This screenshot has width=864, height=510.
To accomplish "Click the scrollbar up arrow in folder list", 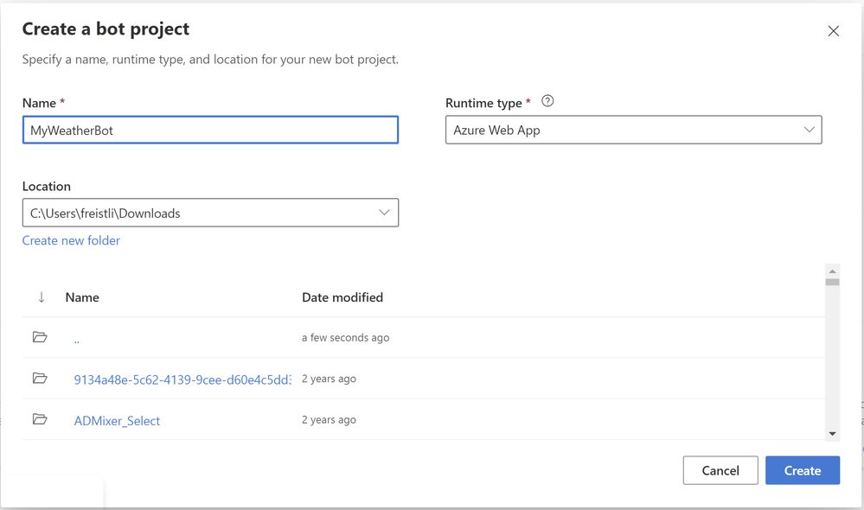I will (832, 271).
